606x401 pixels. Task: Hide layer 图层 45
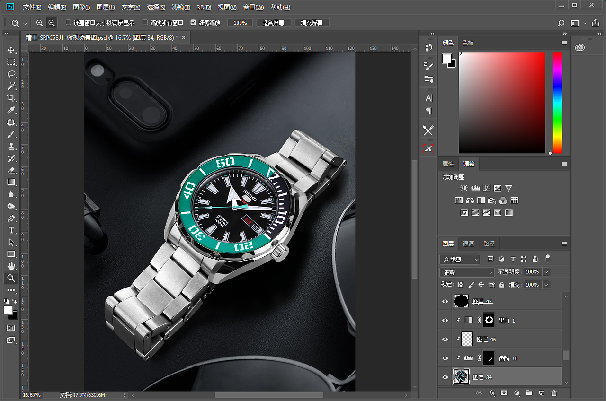coord(445,301)
